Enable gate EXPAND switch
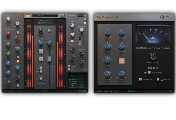Screen dimensions: 176x120 coord(69,66)
